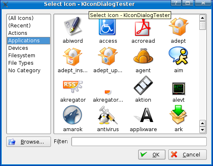Screen dimensions: 213x166
Task: Select the agent hat icon
Action: (143, 56)
